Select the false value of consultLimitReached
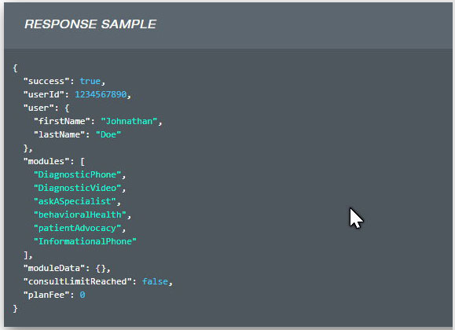455x330 pixels. 155,281
